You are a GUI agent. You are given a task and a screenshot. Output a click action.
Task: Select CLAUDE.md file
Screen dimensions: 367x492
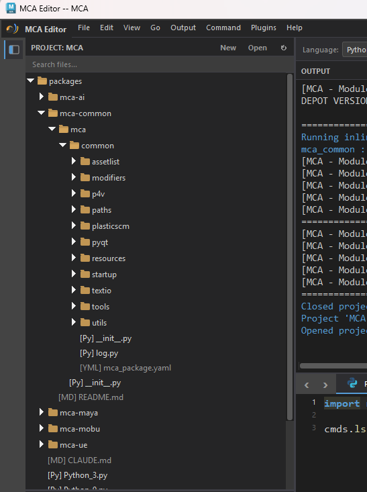click(x=80, y=460)
